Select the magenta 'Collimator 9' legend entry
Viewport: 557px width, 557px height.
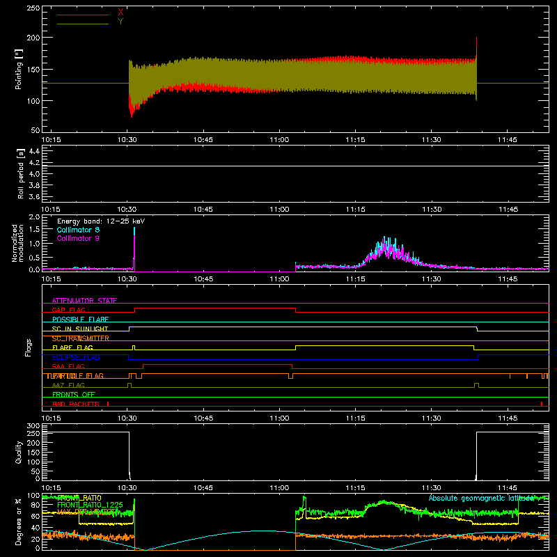tap(78, 238)
